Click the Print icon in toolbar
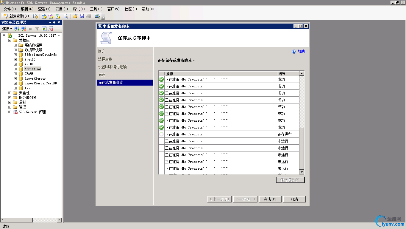The width and height of the screenshot is (406, 229). [x=88, y=16]
